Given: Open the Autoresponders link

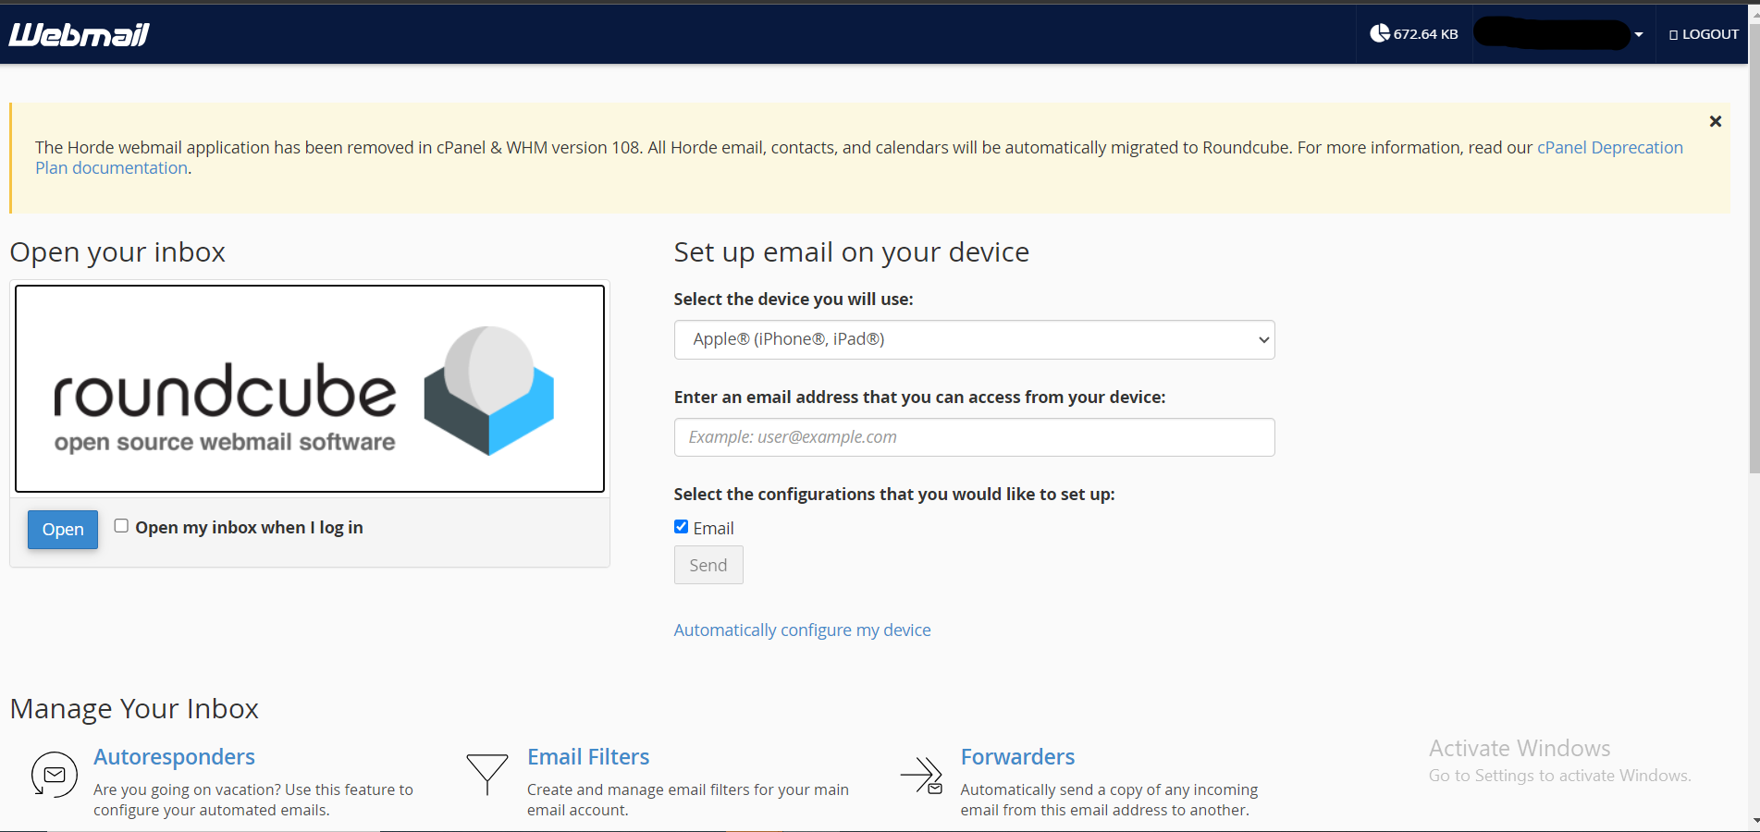Looking at the screenshot, I should (x=174, y=757).
